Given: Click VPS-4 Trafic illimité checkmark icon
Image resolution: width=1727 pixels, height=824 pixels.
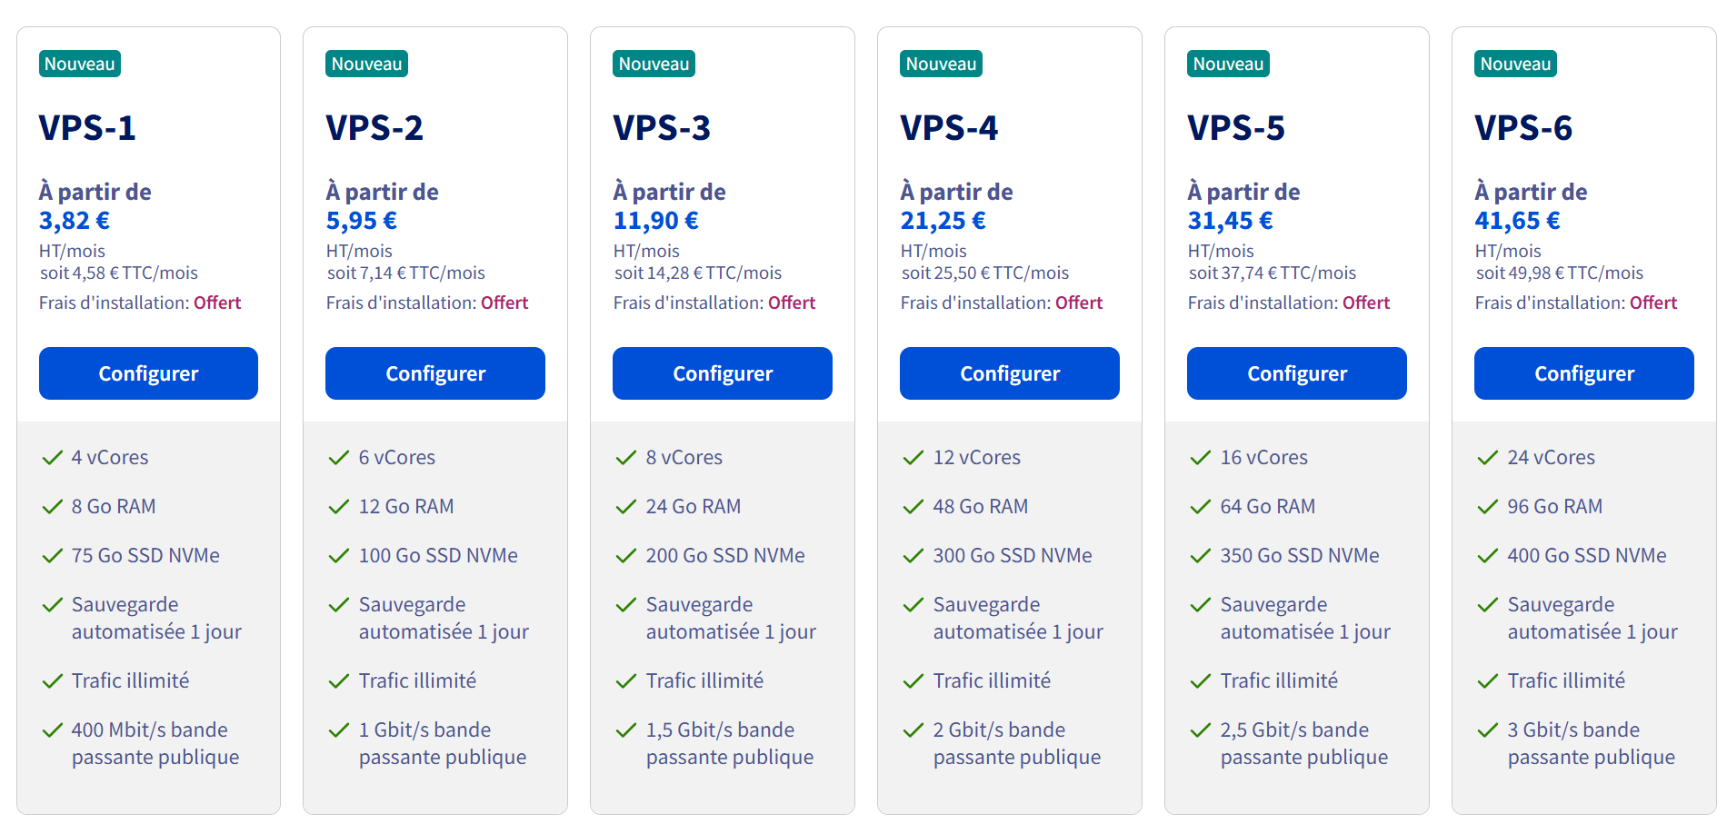Looking at the screenshot, I should (913, 681).
